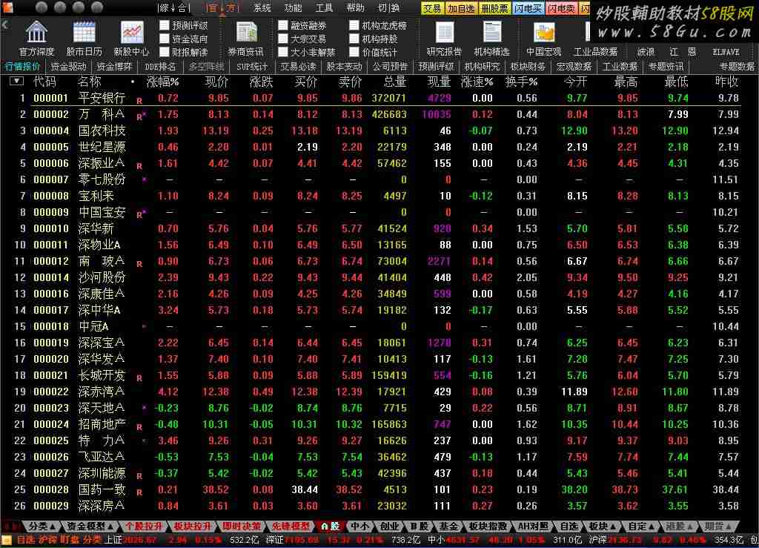Viewport: 759px width, 548px height.
Task: Tick the 大宗交易 checkbox
Action: (x=283, y=39)
